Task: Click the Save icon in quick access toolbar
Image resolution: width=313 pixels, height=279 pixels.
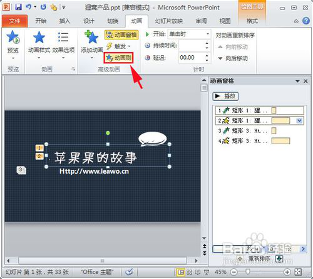Action: coord(19,8)
